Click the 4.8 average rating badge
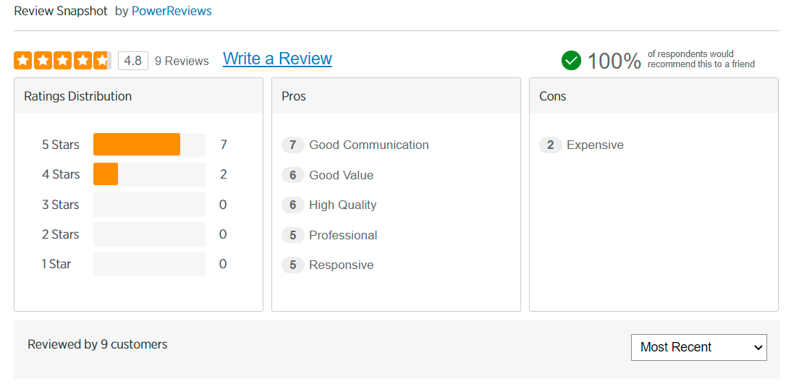The height and width of the screenshot is (384, 799). [x=132, y=61]
